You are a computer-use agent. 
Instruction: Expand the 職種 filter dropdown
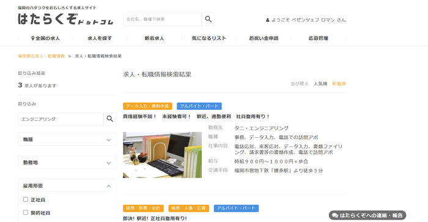click(67, 139)
